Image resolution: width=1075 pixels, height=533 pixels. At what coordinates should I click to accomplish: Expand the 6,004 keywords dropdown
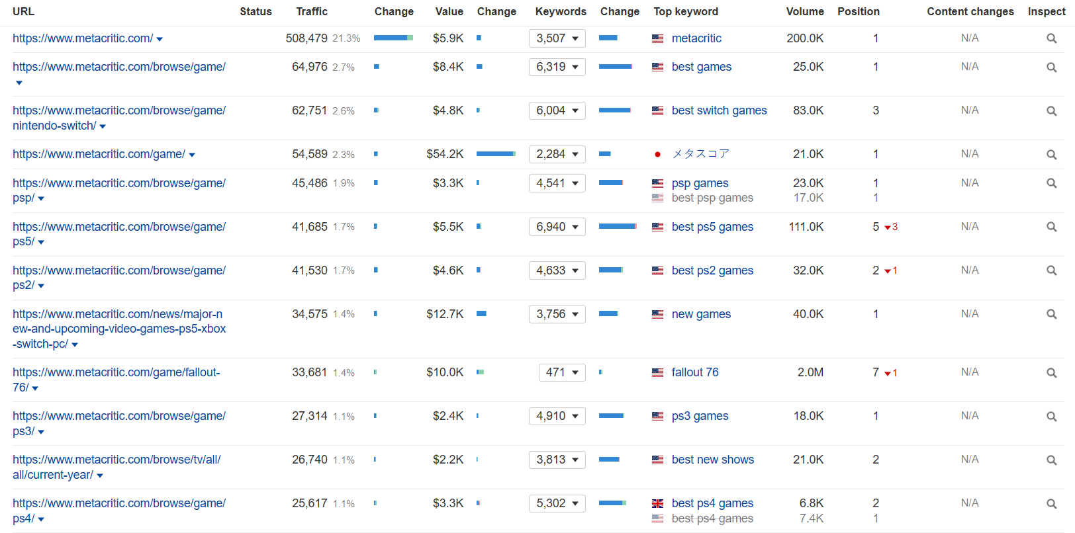point(557,110)
